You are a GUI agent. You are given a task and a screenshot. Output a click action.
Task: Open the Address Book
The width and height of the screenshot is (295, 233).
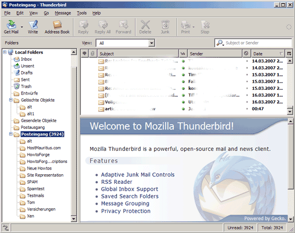[57, 27]
